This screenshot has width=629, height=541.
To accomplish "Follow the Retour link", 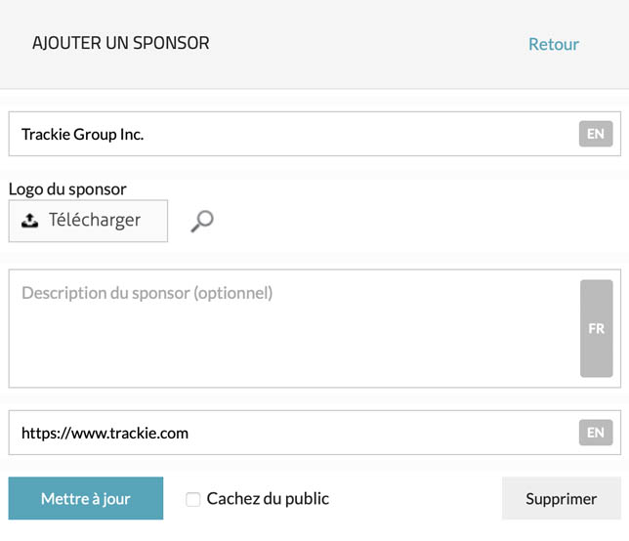I will tap(554, 44).
